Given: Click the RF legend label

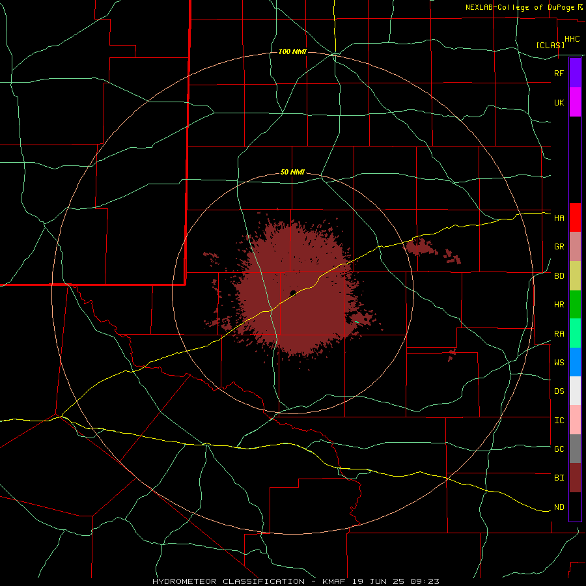Looking at the screenshot, I should click(559, 73).
